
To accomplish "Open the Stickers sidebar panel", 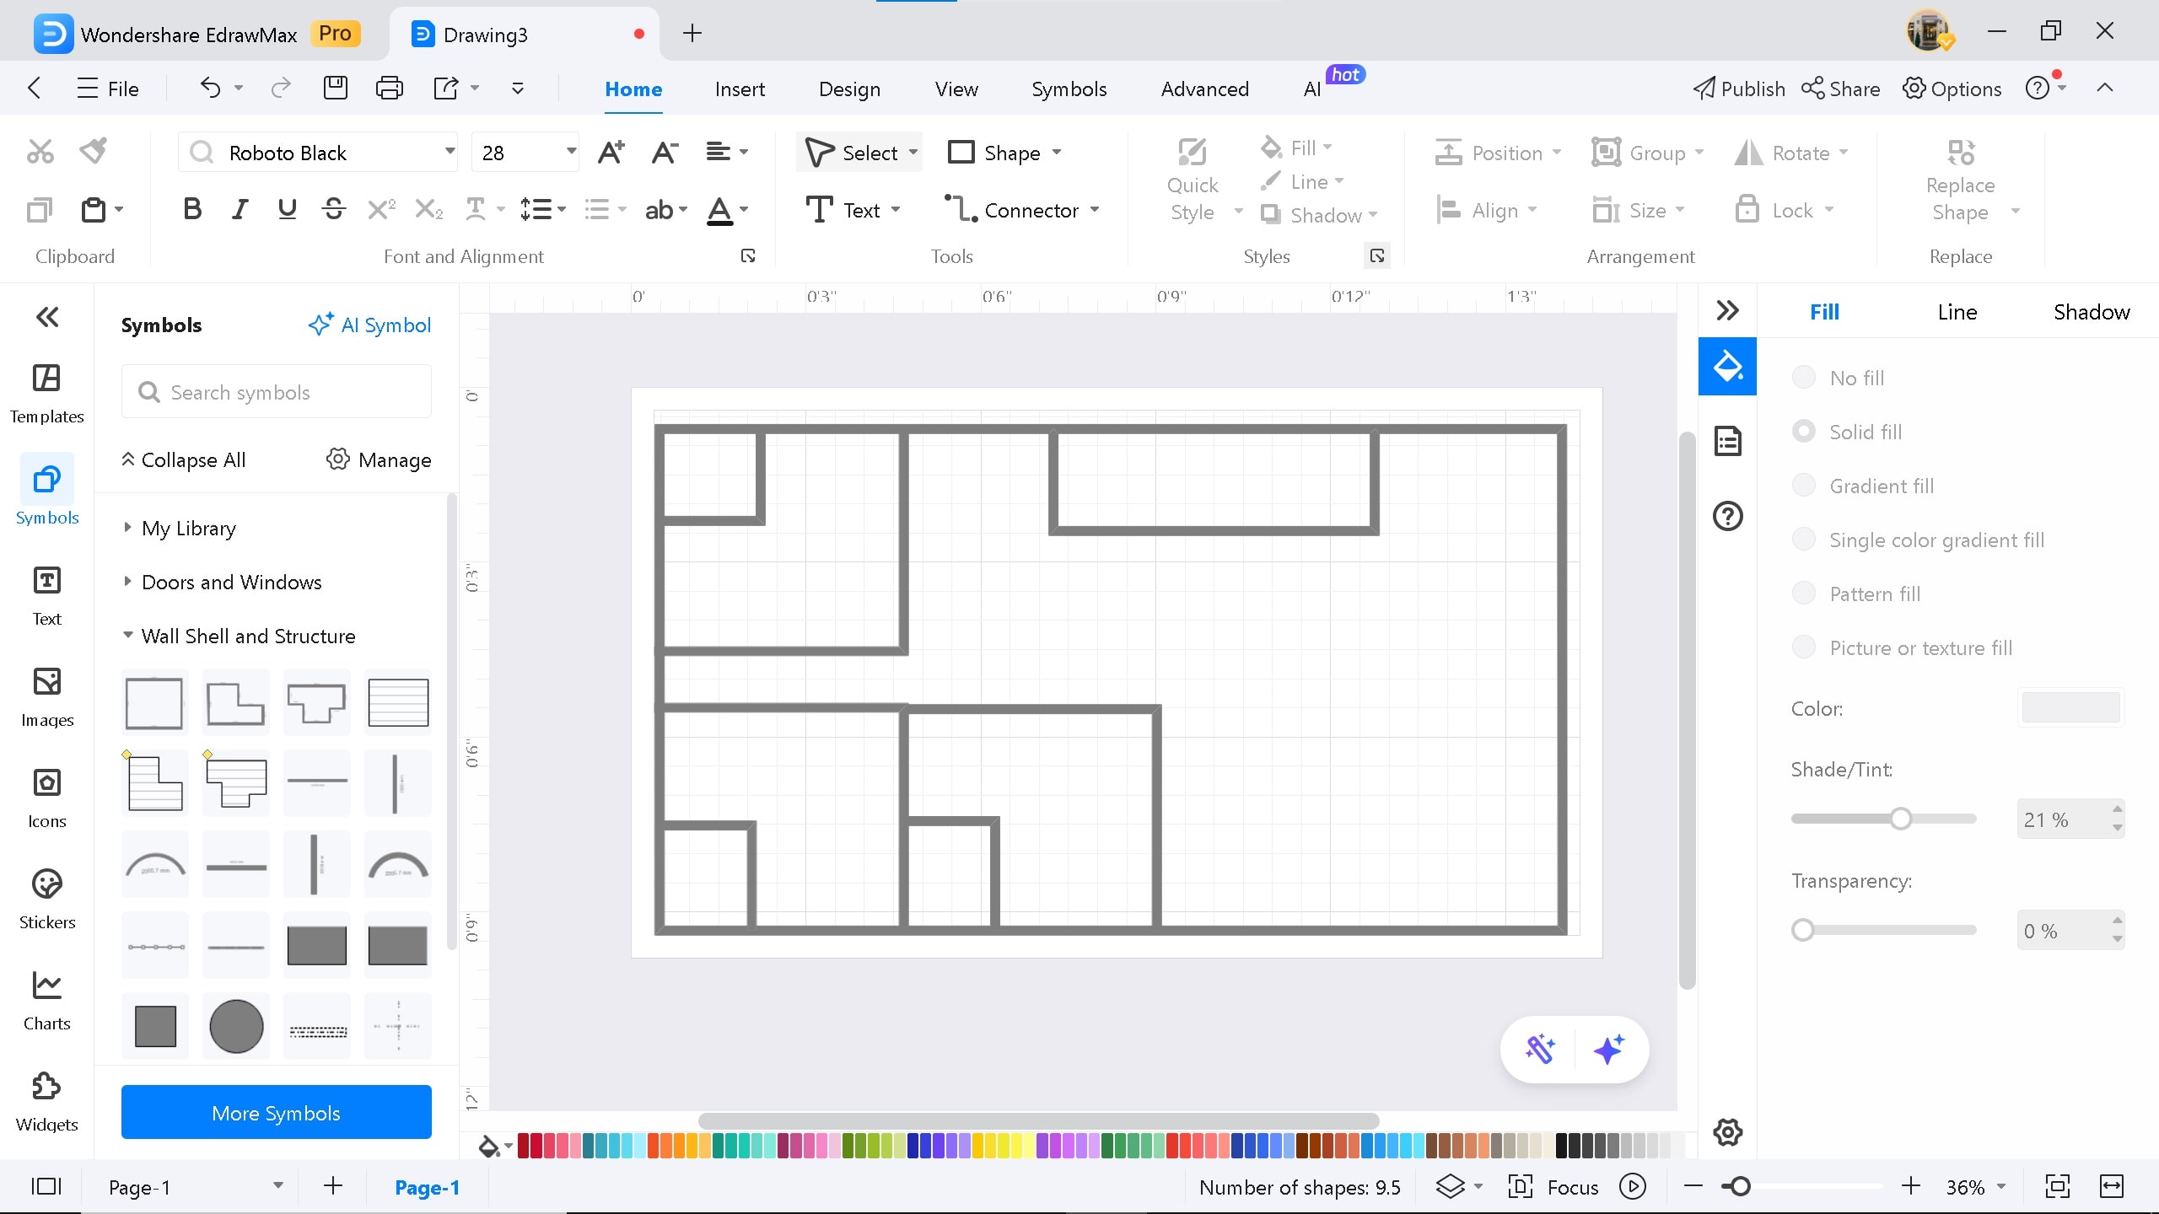I will pos(47,900).
